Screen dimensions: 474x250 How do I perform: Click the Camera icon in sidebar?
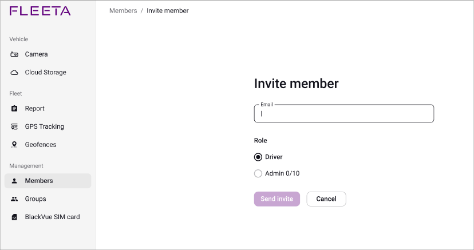[14, 54]
